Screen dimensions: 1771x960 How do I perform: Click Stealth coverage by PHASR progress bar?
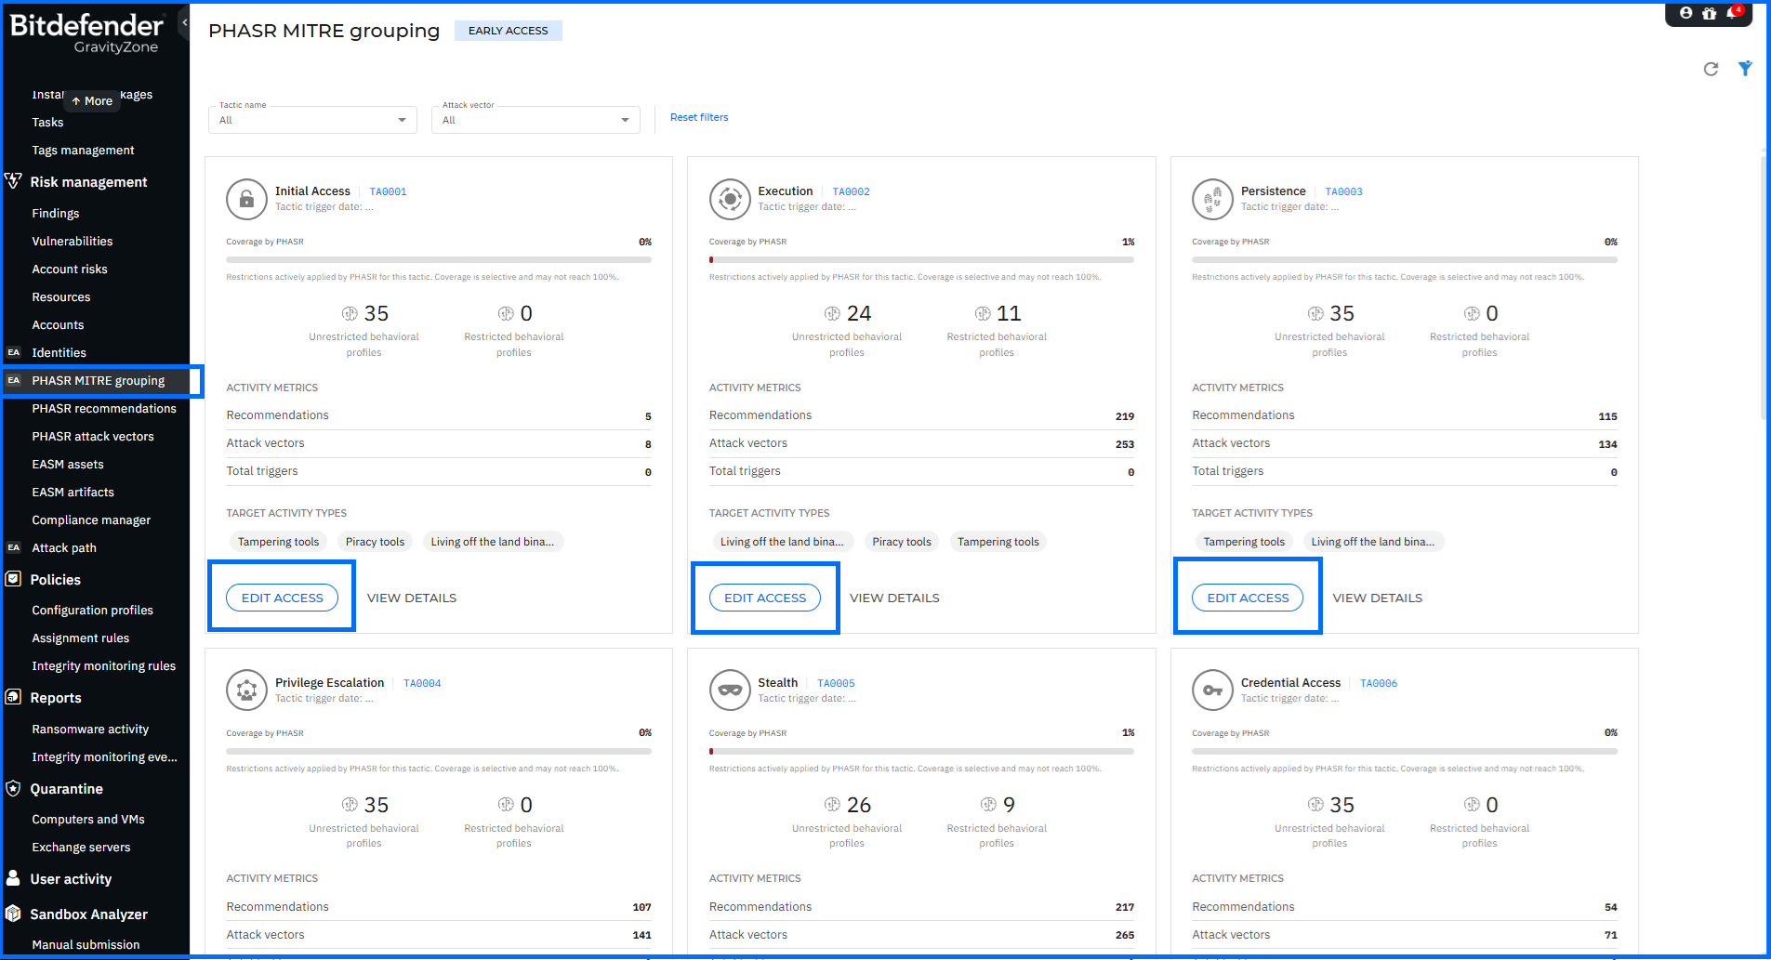pyautogui.click(x=921, y=751)
